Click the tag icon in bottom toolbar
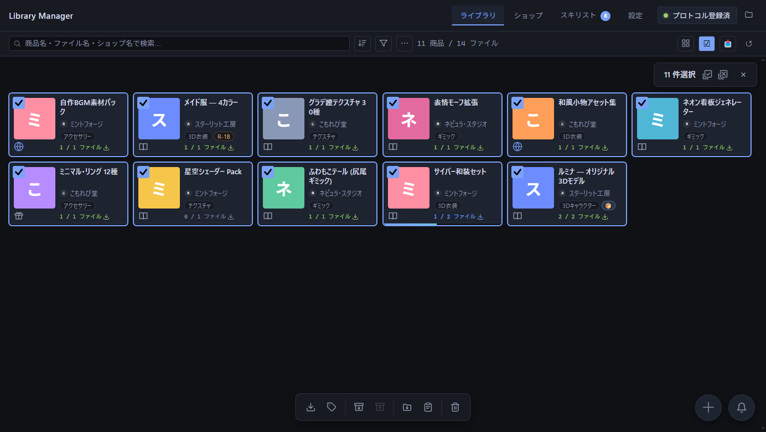 pyautogui.click(x=332, y=407)
